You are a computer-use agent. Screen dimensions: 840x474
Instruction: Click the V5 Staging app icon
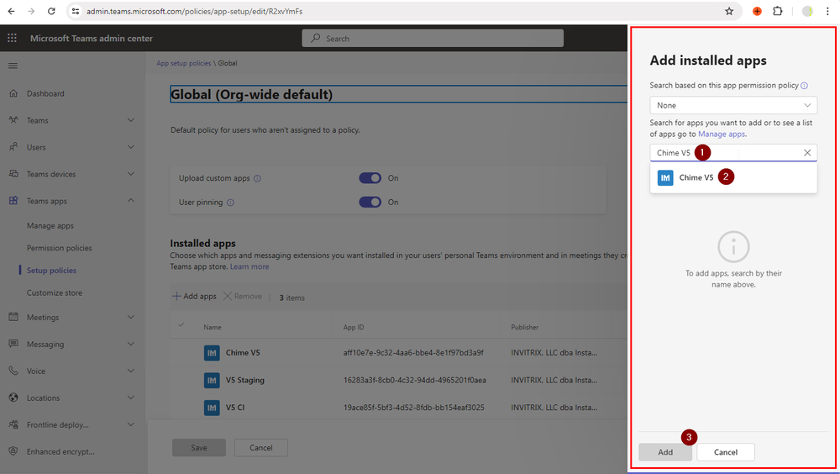(212, 380)
